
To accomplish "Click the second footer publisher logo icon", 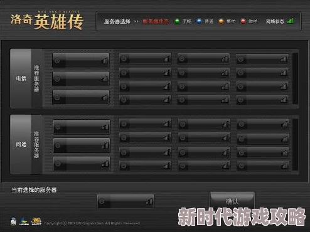I will [x=24, y=221].
